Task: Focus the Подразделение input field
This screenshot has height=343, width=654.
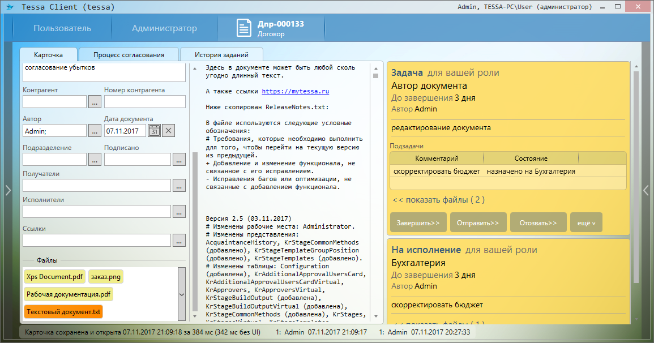Action: tap(54, 159)
